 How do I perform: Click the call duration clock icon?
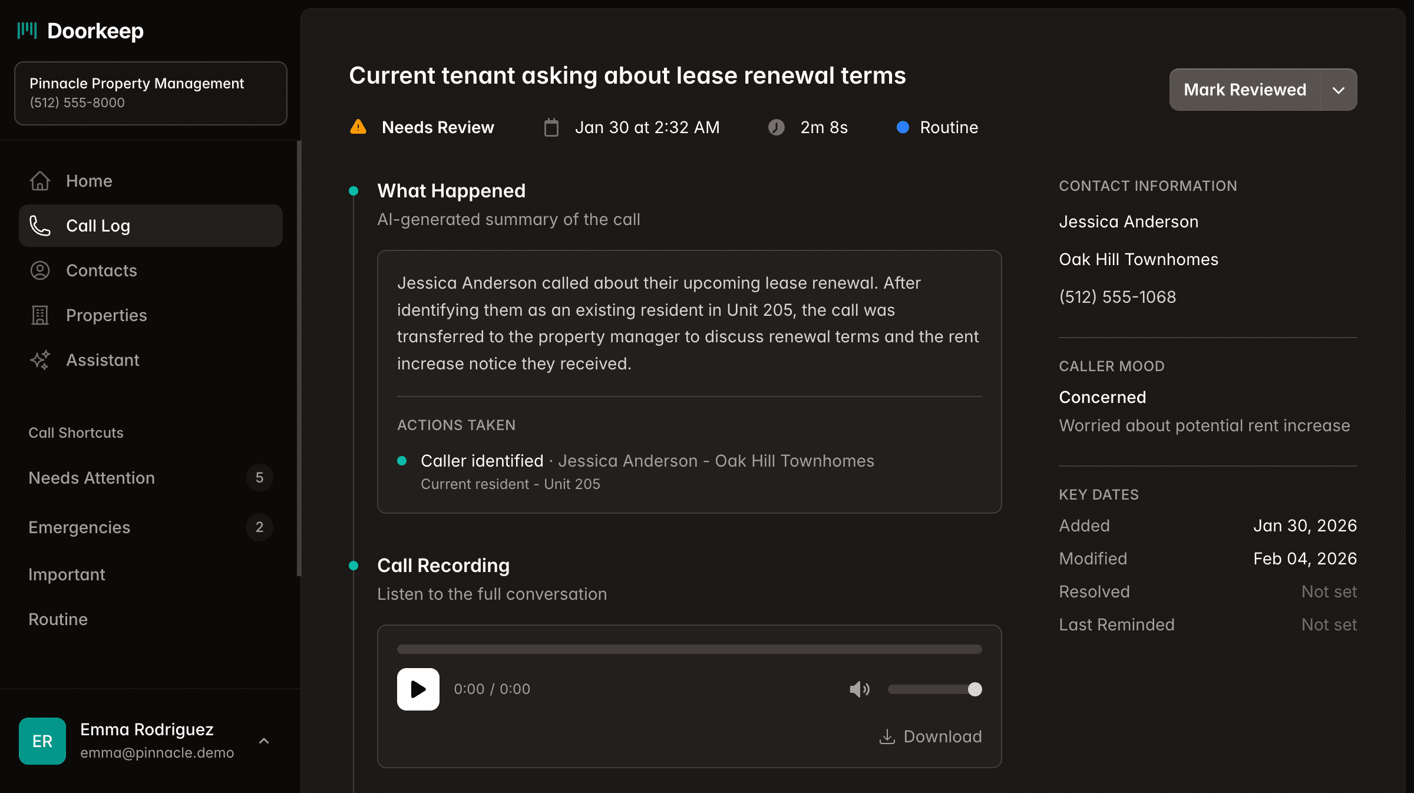(778, 127)
